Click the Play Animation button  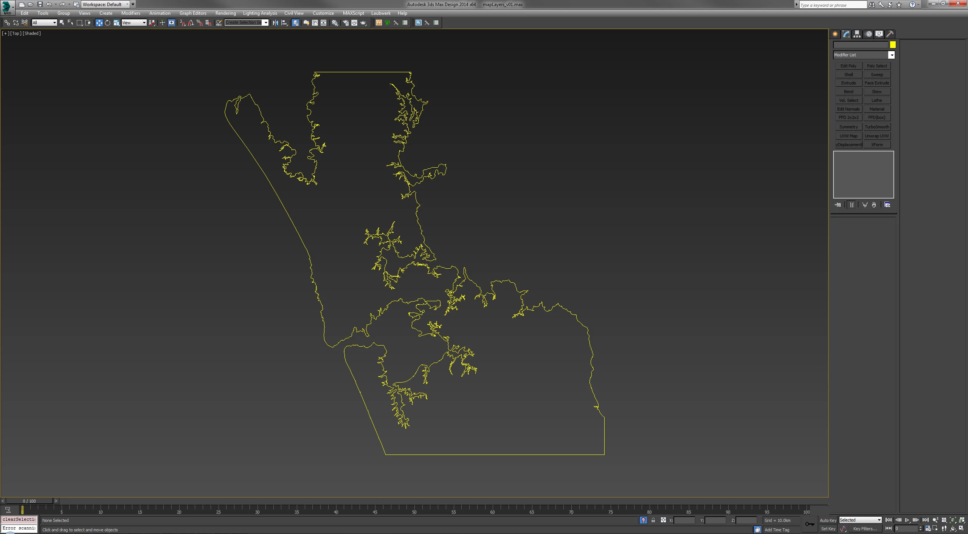[x=907, y=520]
